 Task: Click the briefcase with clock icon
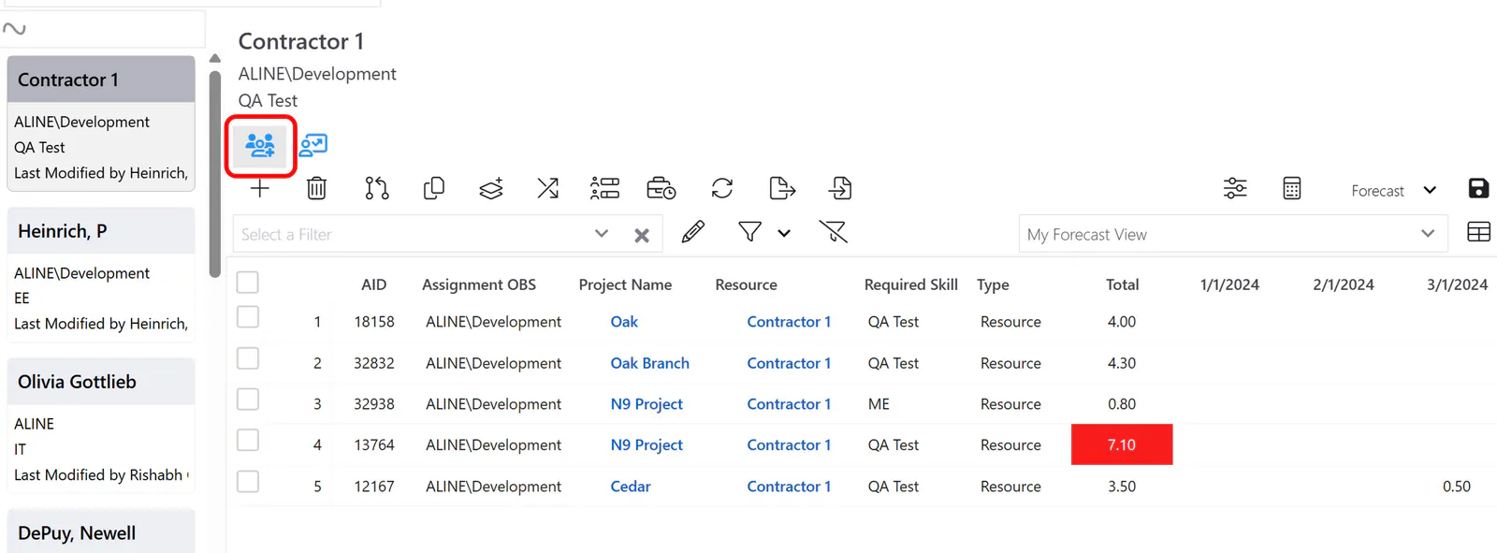click(x=661, y=189)
